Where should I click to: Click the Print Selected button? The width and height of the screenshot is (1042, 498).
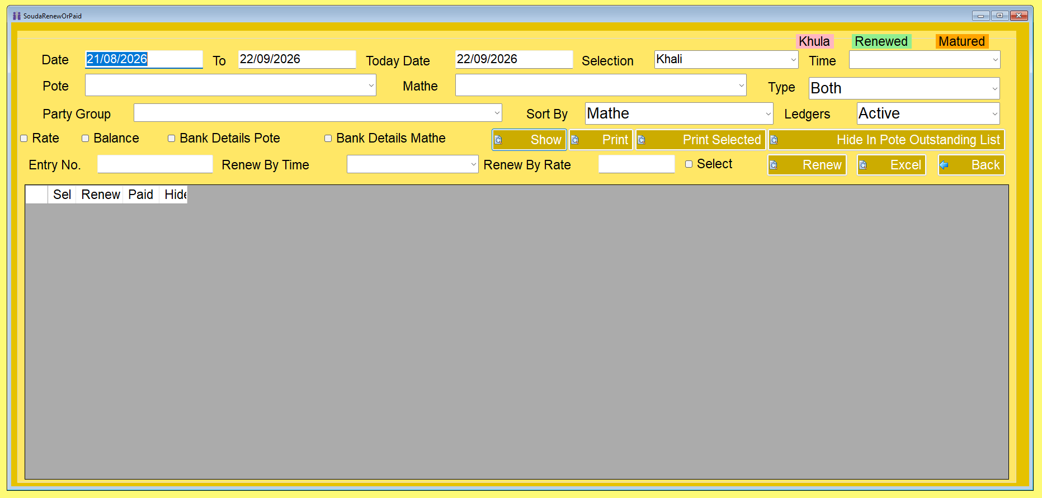pyautogui.click(x=700, y=140)
